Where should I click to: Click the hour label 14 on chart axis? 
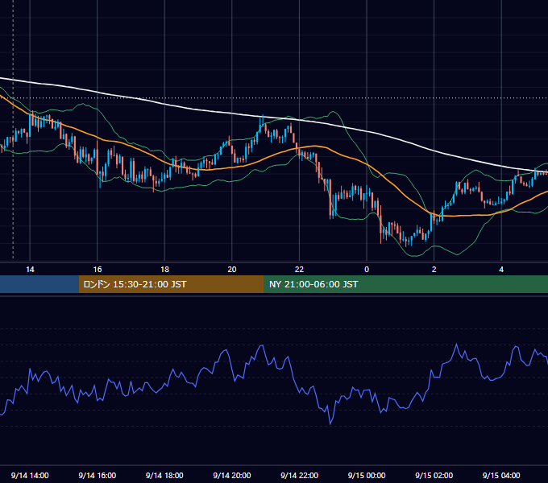point(30,270)
